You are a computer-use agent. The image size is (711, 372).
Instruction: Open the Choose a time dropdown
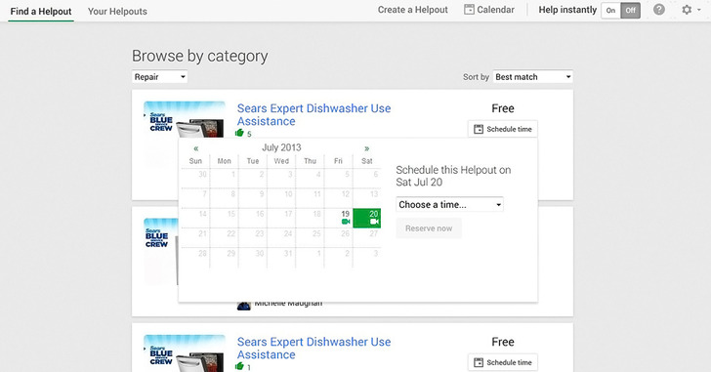(x=449, y=204)
